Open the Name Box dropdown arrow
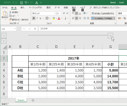This screenshot has height=106, width=127. point(15,29)
